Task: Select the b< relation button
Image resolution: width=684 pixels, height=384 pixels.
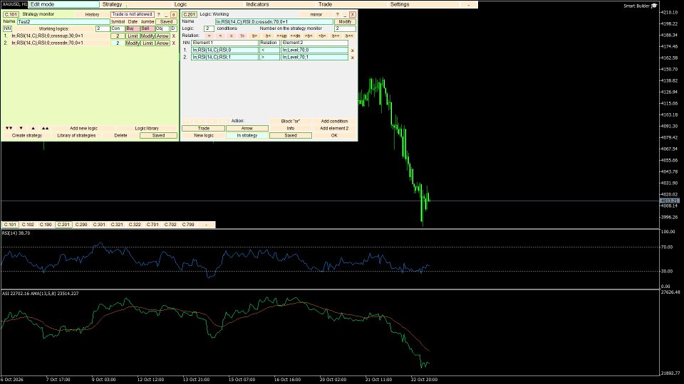Action: click(x=269, y=36)
